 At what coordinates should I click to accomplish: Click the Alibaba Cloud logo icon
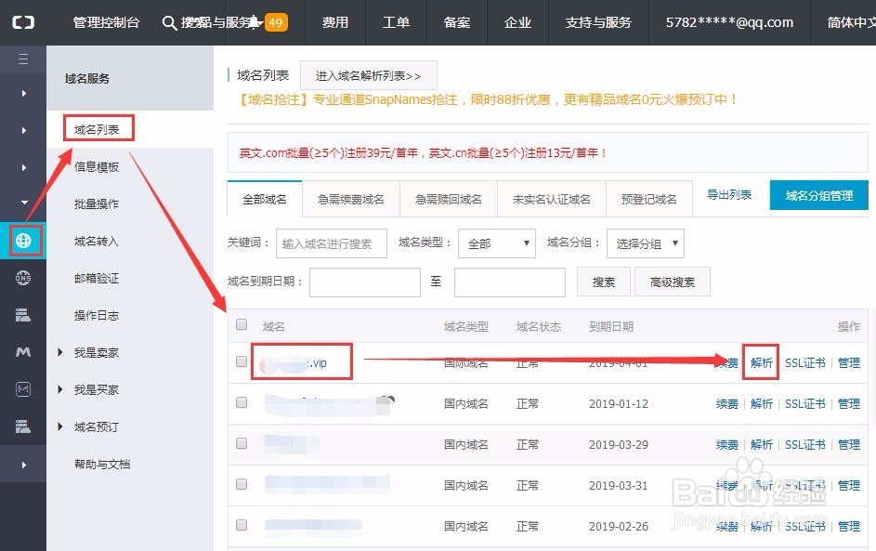(x=23, y=22)
